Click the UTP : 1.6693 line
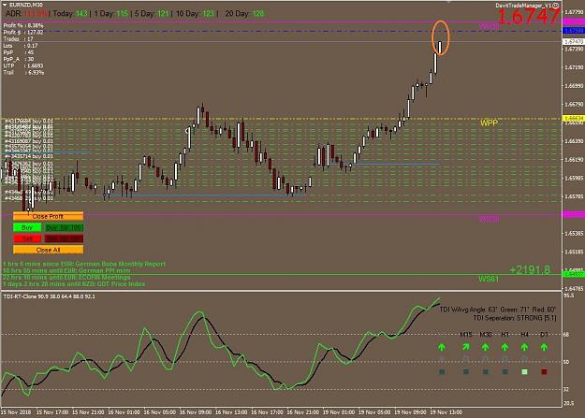The width and height of the screenshot is (585, 418). [23, 65]
